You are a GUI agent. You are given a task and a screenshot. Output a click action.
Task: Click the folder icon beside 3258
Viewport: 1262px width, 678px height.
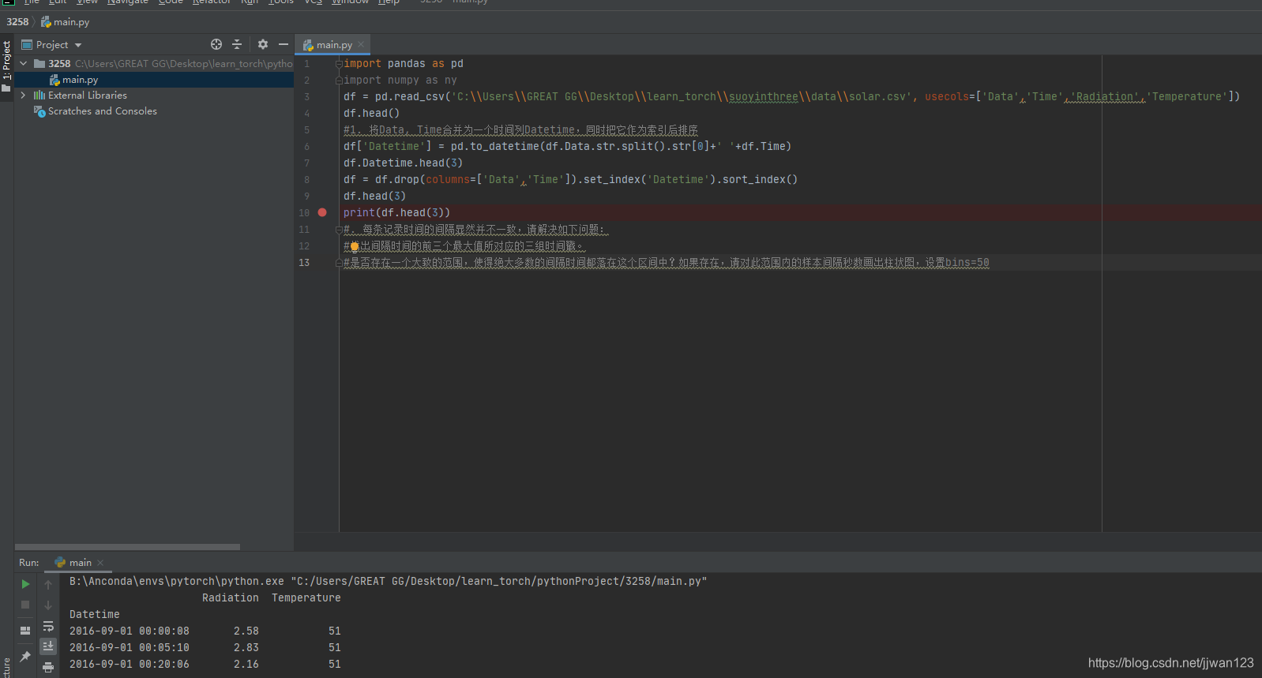tap(39, 63)
